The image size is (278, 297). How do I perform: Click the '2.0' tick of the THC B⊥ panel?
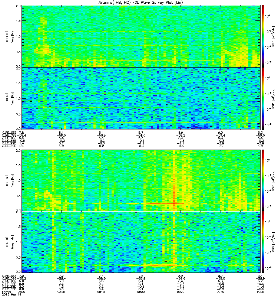pyautogui.click(x=18, y=151)
